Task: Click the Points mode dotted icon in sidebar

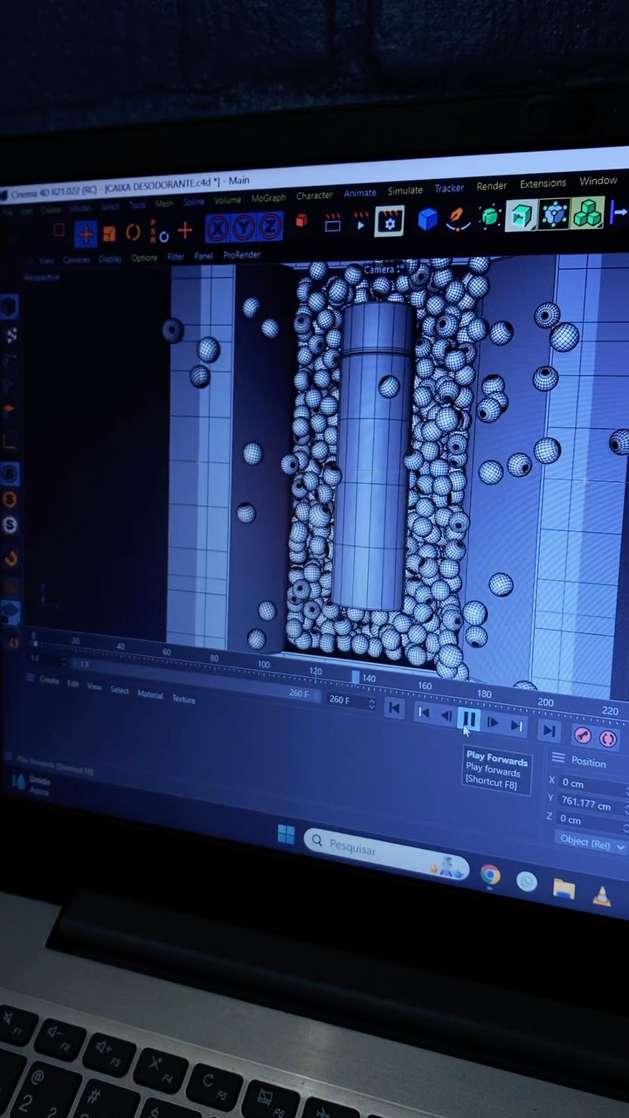Action: pos(10,335)
